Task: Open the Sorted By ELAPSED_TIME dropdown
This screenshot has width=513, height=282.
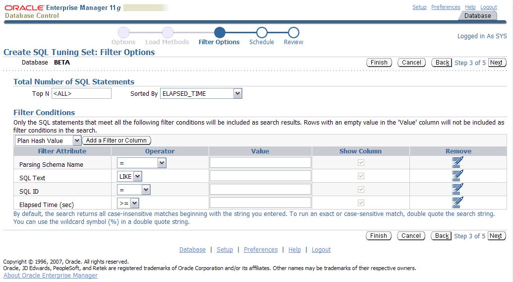Action: pyautogui.click(x=237, y=93)
